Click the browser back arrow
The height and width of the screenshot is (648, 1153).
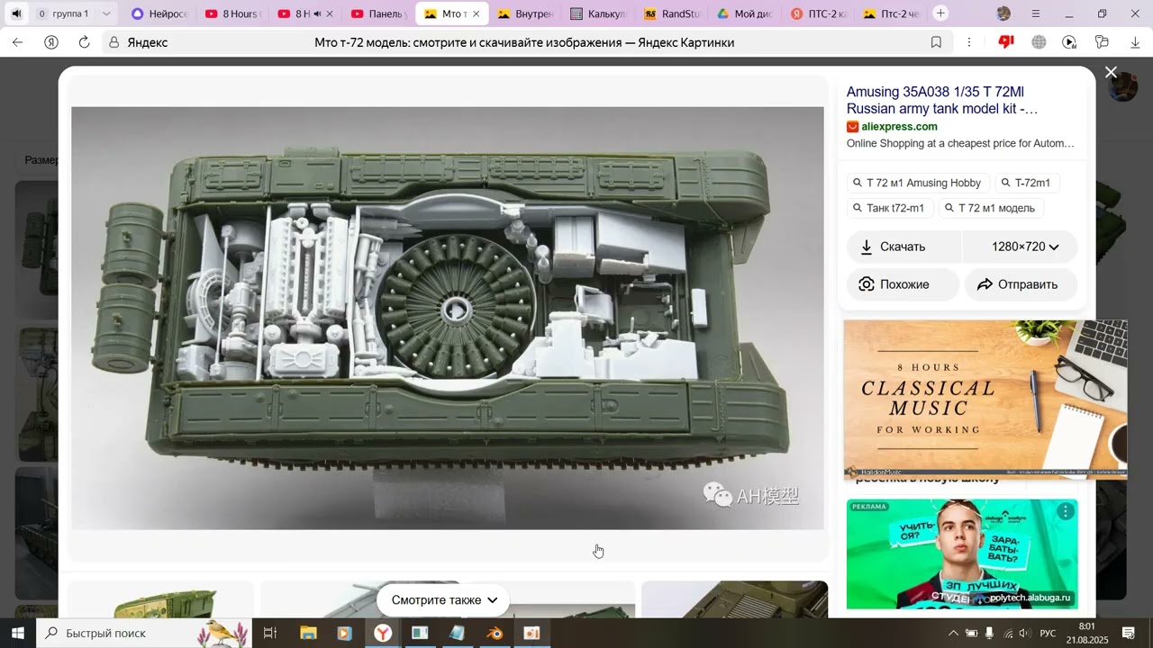[17, 42]
